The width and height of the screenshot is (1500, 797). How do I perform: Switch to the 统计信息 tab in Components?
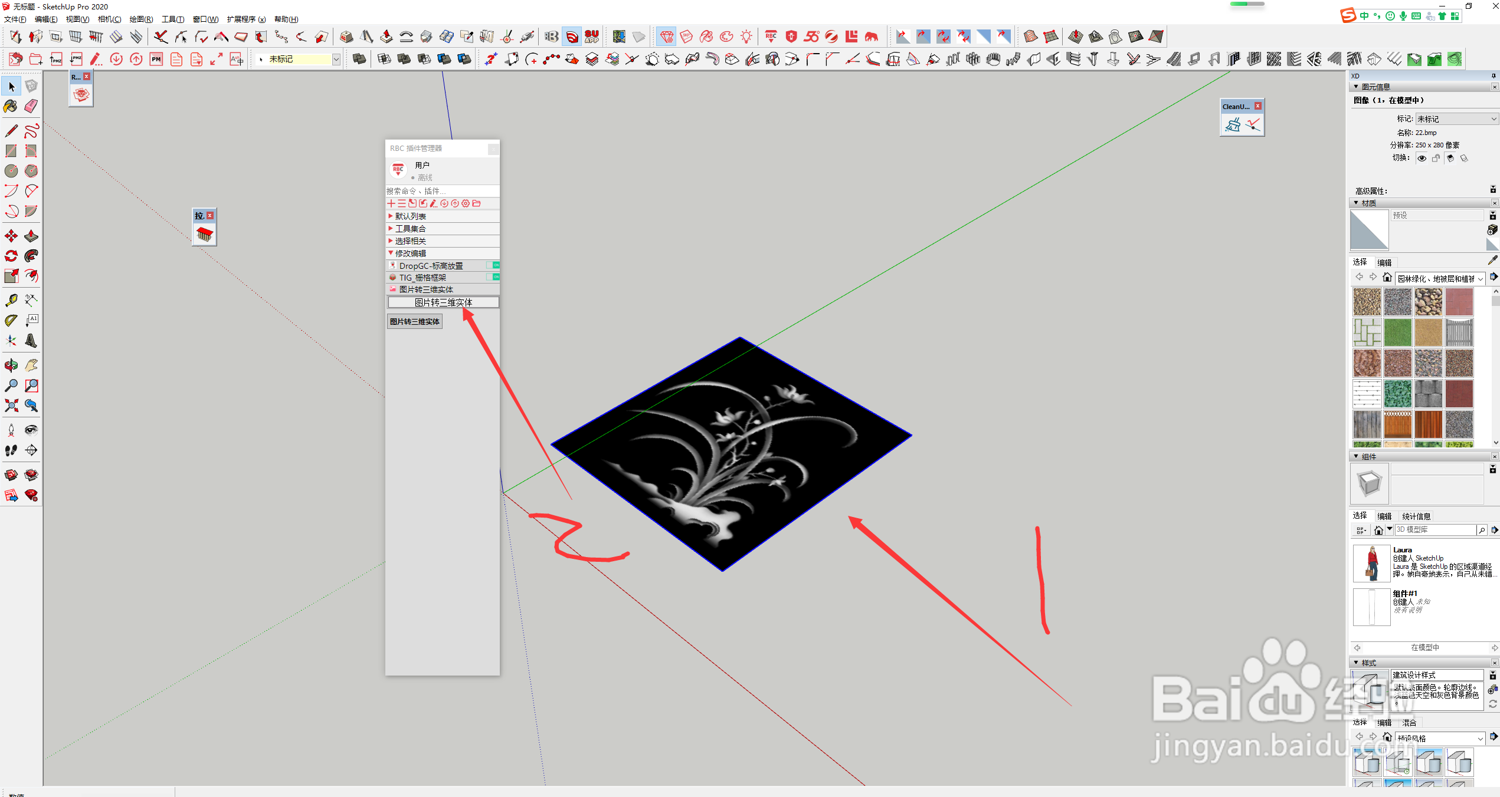click(x=1416, y=516)
